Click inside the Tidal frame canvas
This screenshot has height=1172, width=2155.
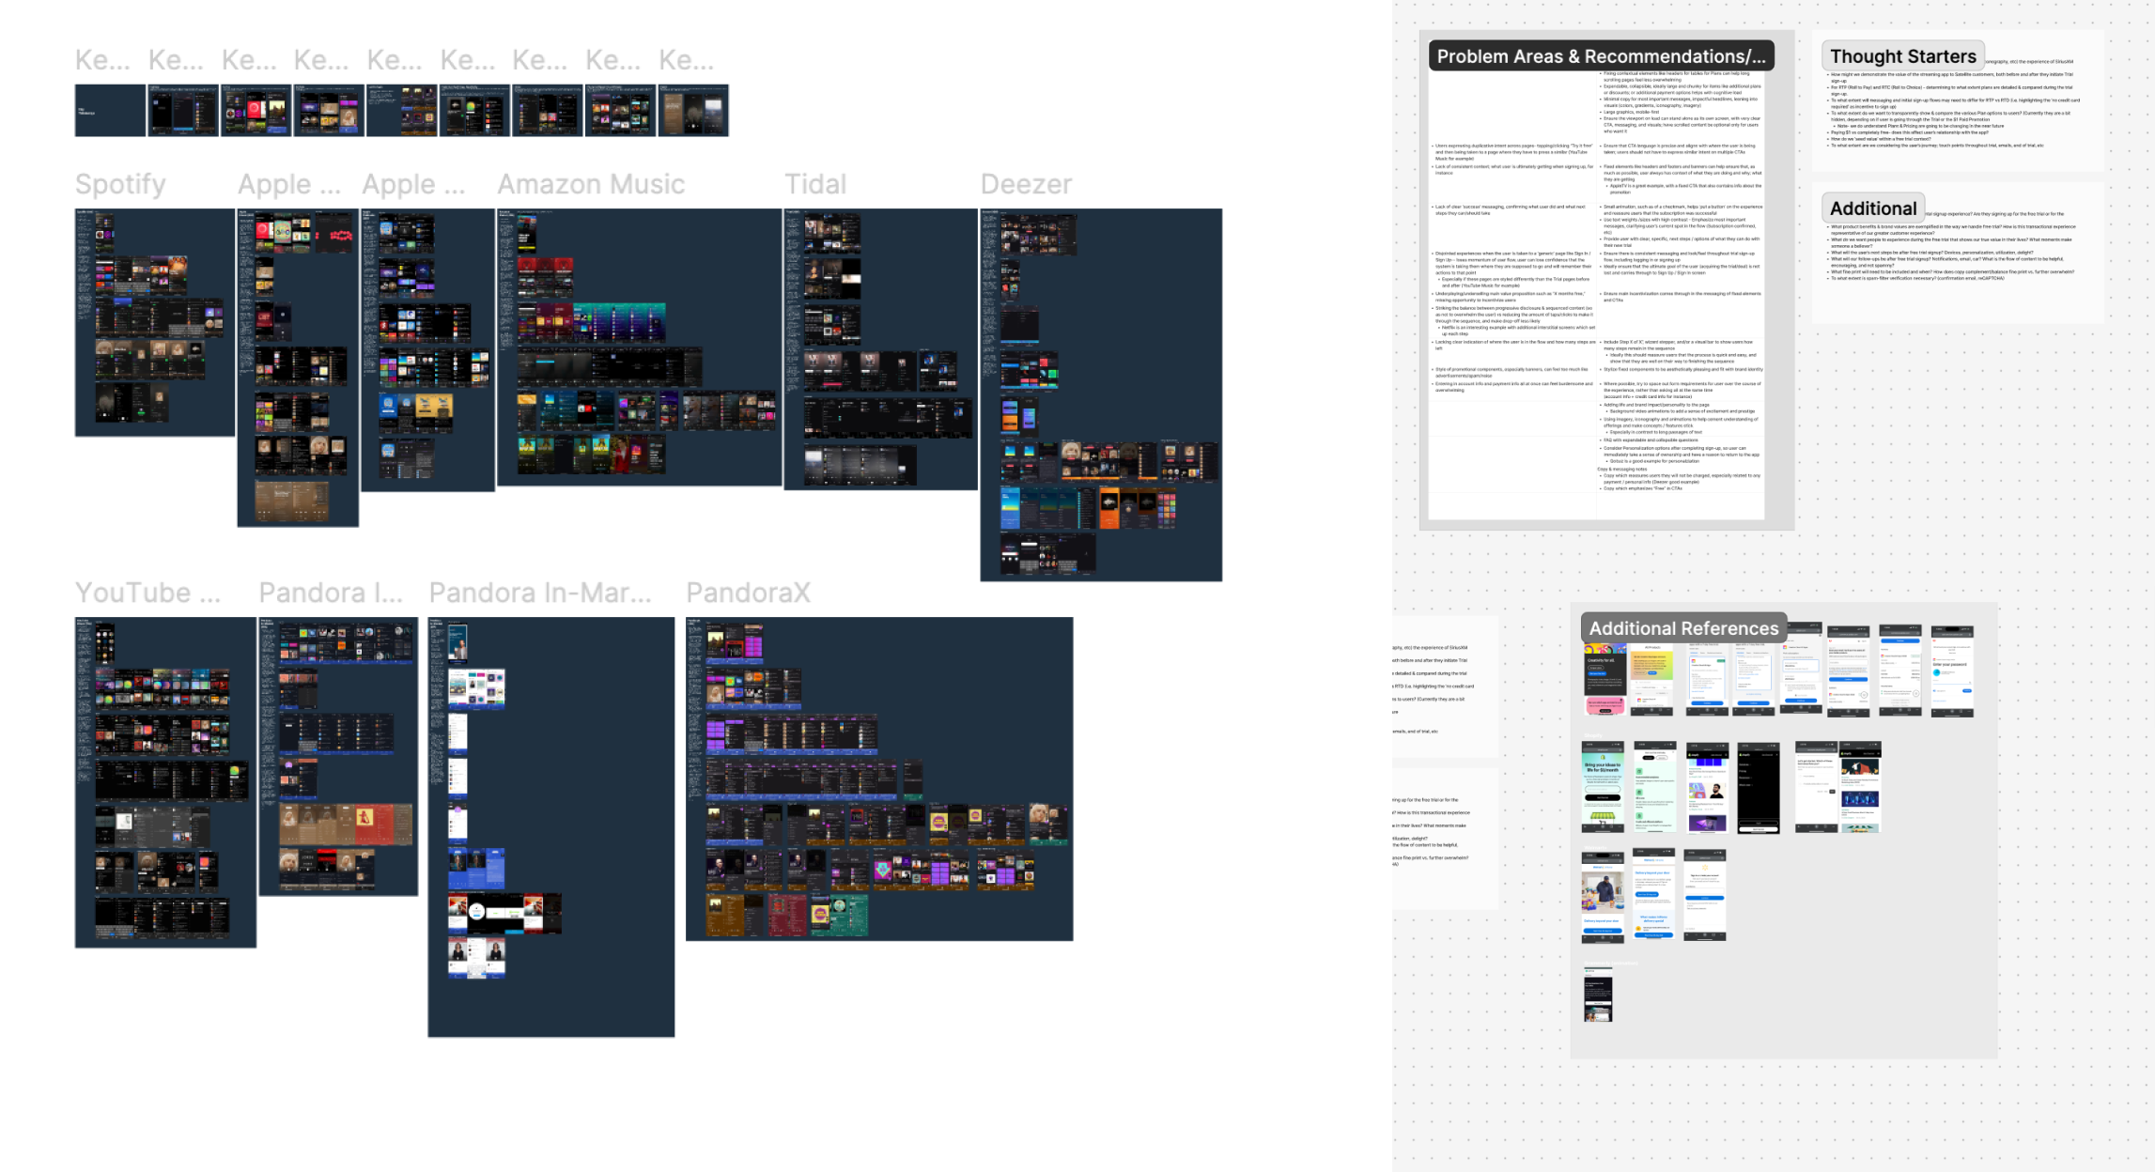click(880, 349)
